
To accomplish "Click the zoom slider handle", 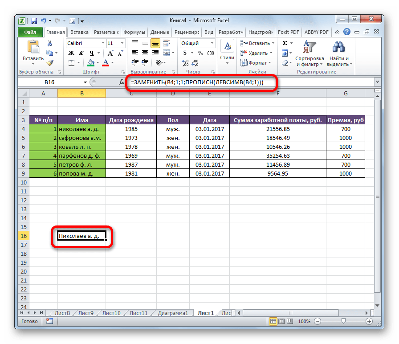I will click(x=342, y=321).
